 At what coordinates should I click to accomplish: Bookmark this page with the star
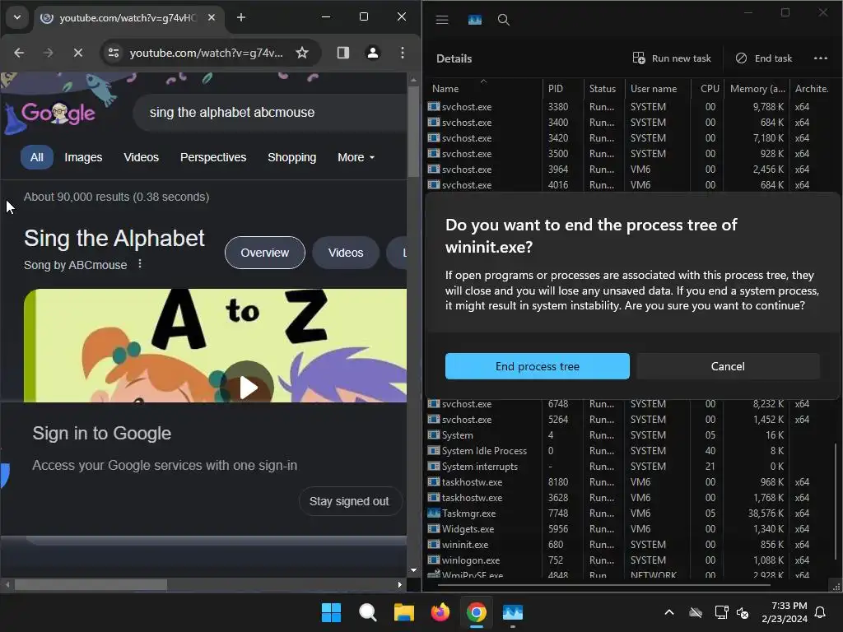pos(302,53)
